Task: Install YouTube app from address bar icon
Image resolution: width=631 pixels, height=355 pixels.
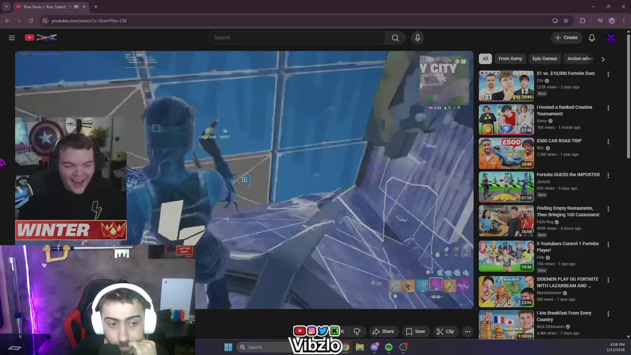Action: coord(555,21)
